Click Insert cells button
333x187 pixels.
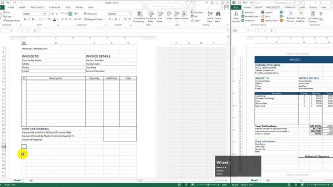point(169,16)
